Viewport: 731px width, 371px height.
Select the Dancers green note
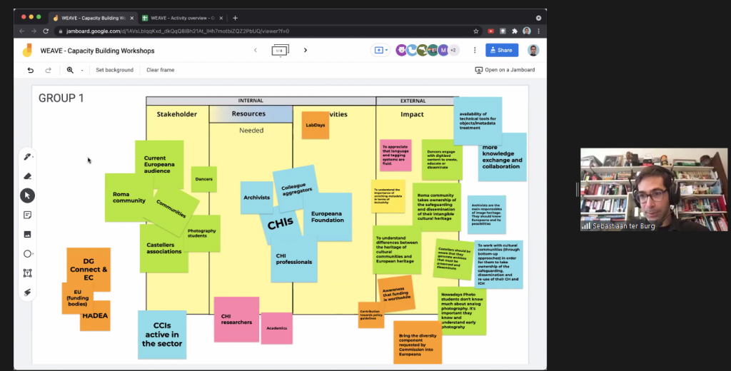click(203, 179)
